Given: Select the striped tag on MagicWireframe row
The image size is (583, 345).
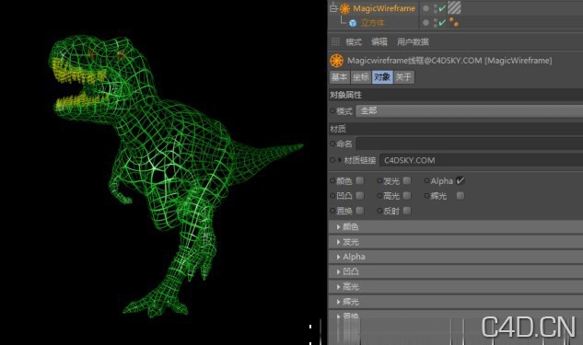Looking at the screenshot, I should pyautogui.click(x=454, y=7).
